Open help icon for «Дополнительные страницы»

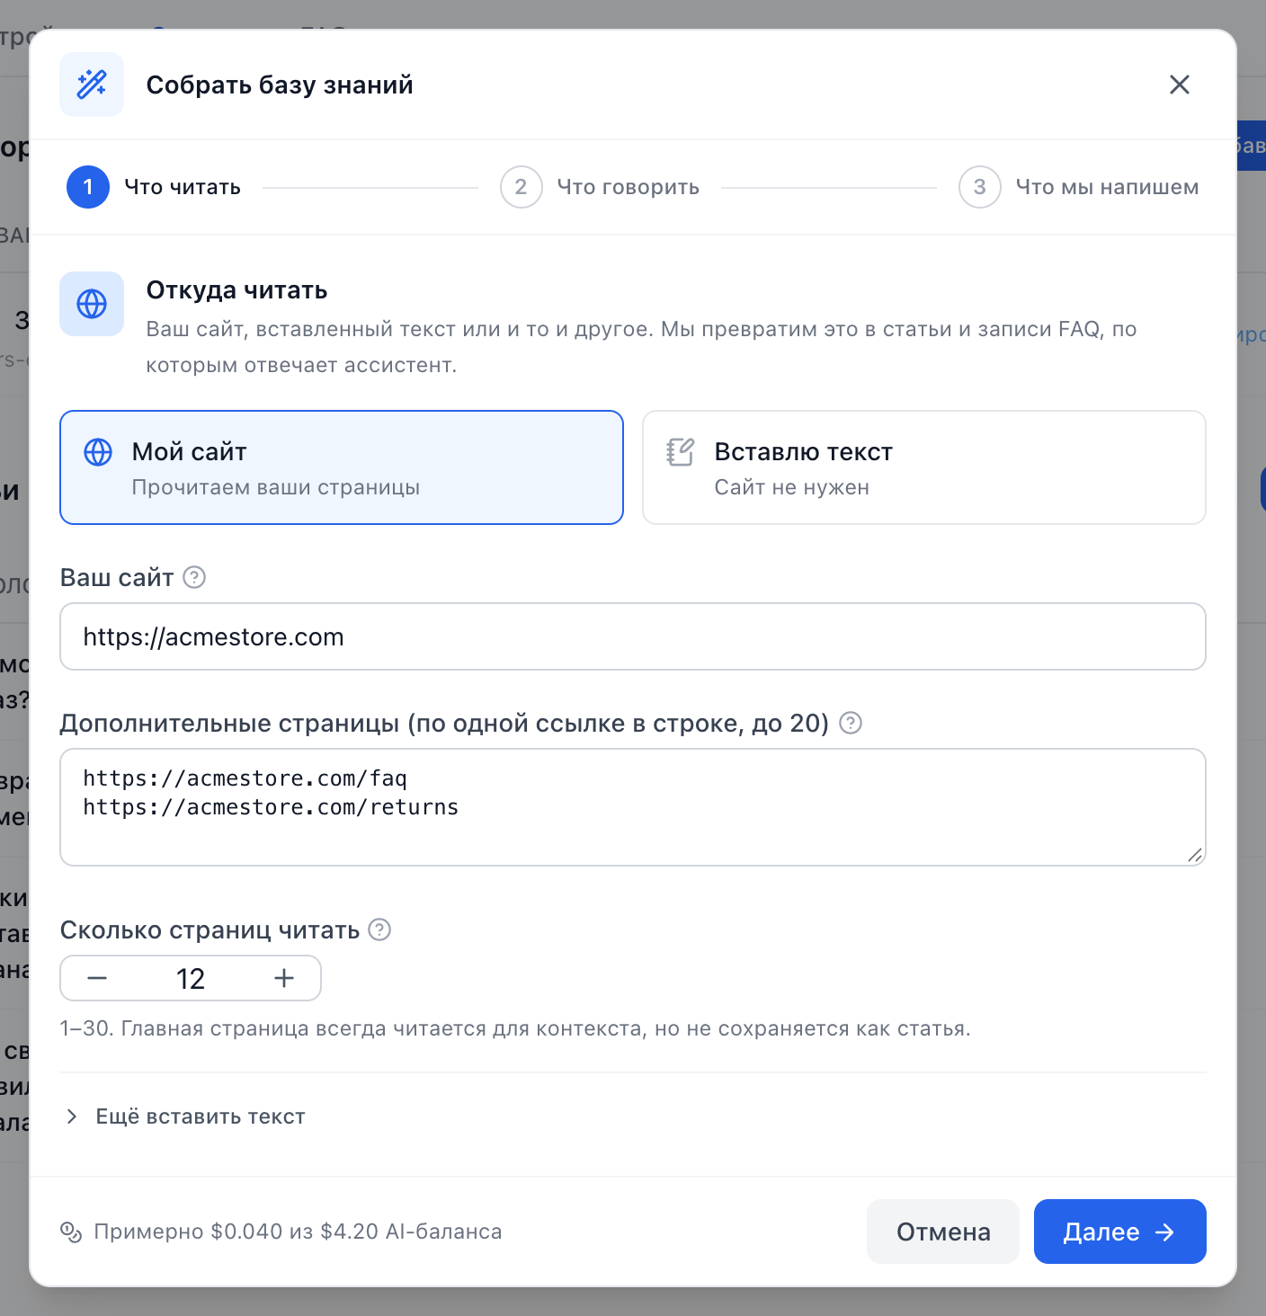(851, 723)
